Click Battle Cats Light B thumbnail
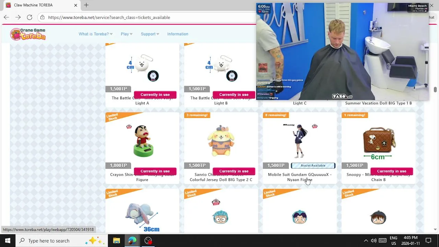Viewport: 439px width, 247px height. point(221,67)
